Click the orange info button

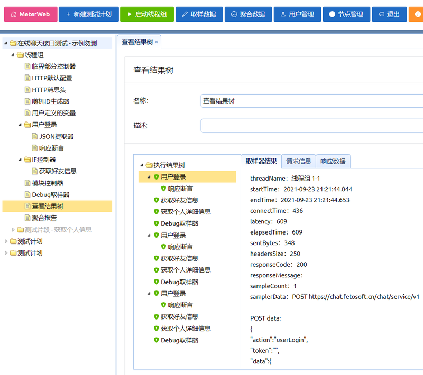tap(417, 14)
